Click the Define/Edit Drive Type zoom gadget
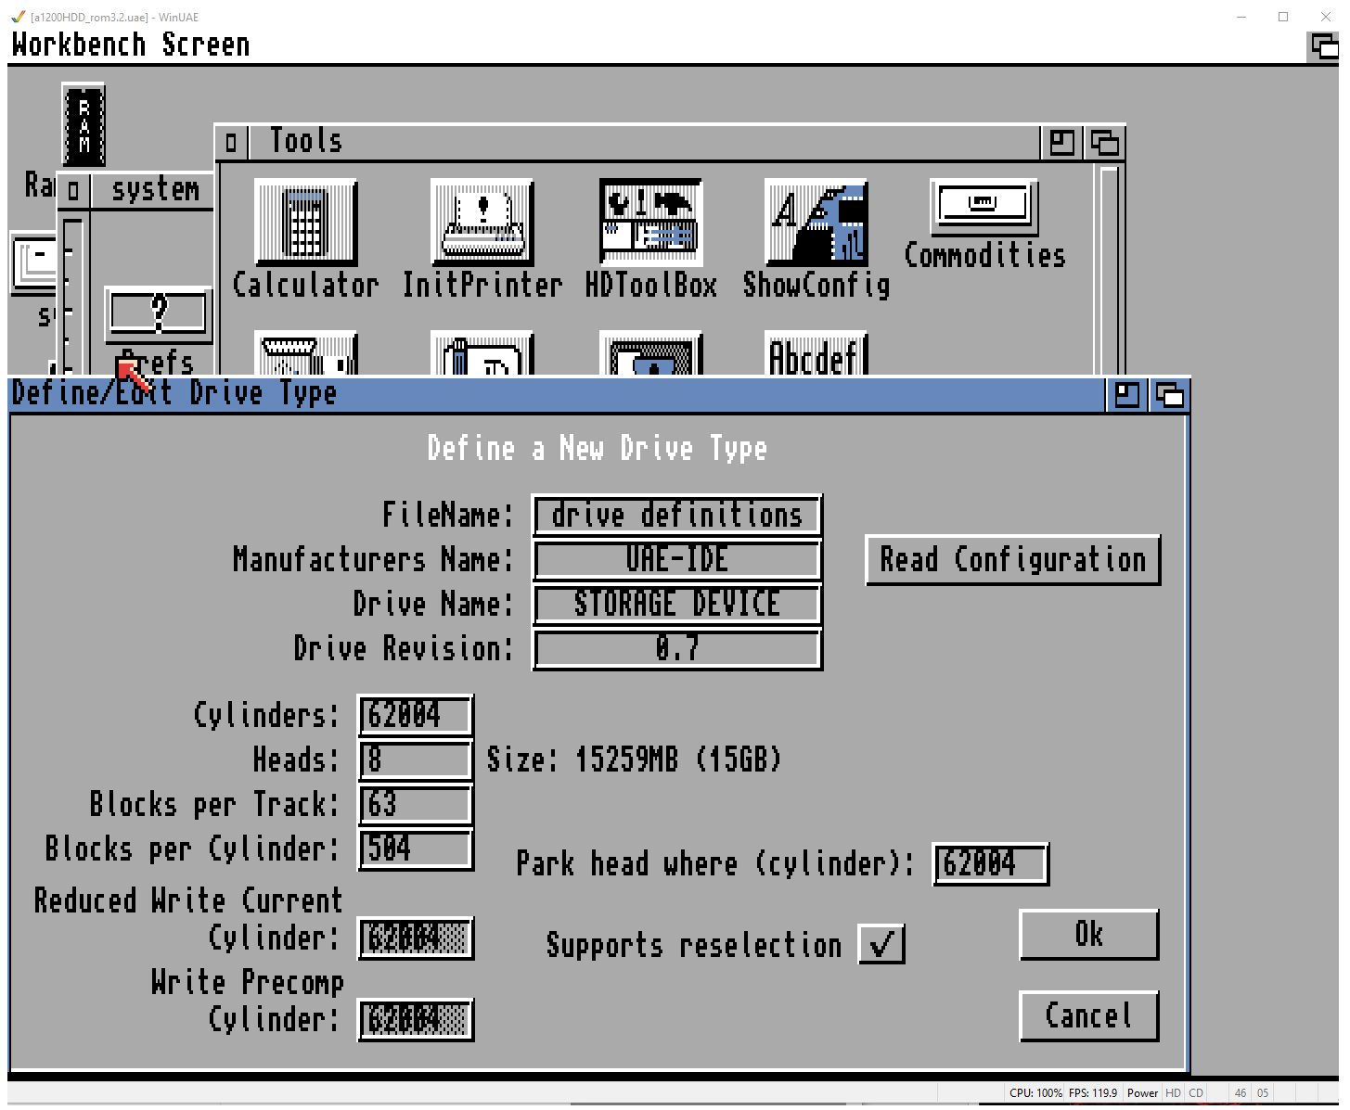The width and height of the screenshot is (1350, 1110). click(x=1127, y=395)
